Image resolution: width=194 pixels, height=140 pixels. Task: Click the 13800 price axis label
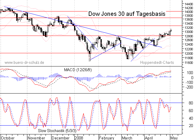point(189,16)
